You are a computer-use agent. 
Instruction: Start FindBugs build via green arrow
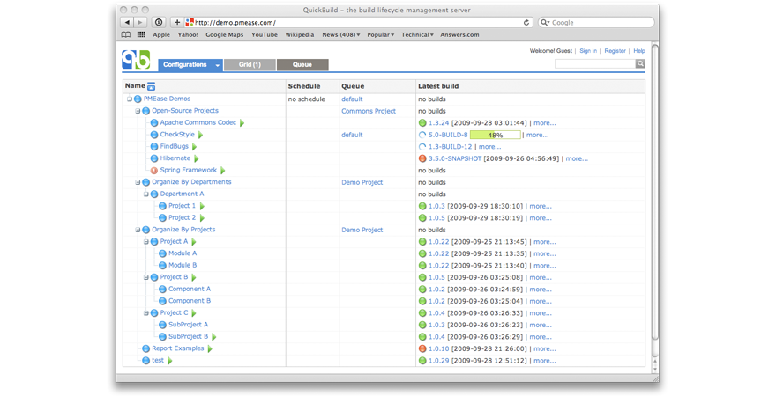coord(194,147)
